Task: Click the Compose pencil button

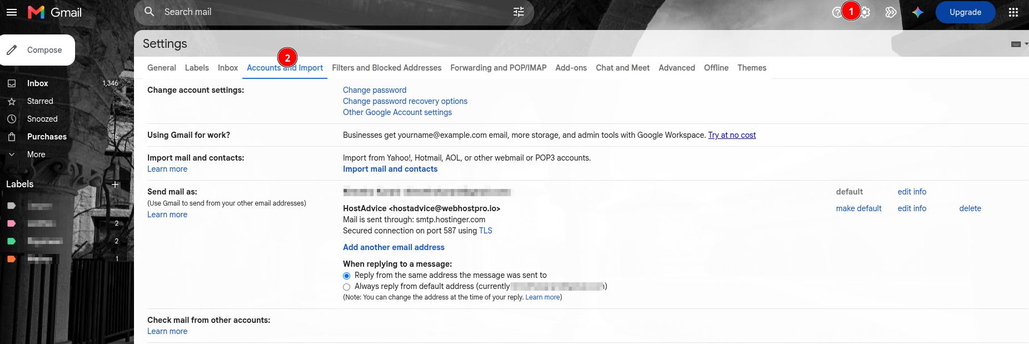Action: point(37,50)
